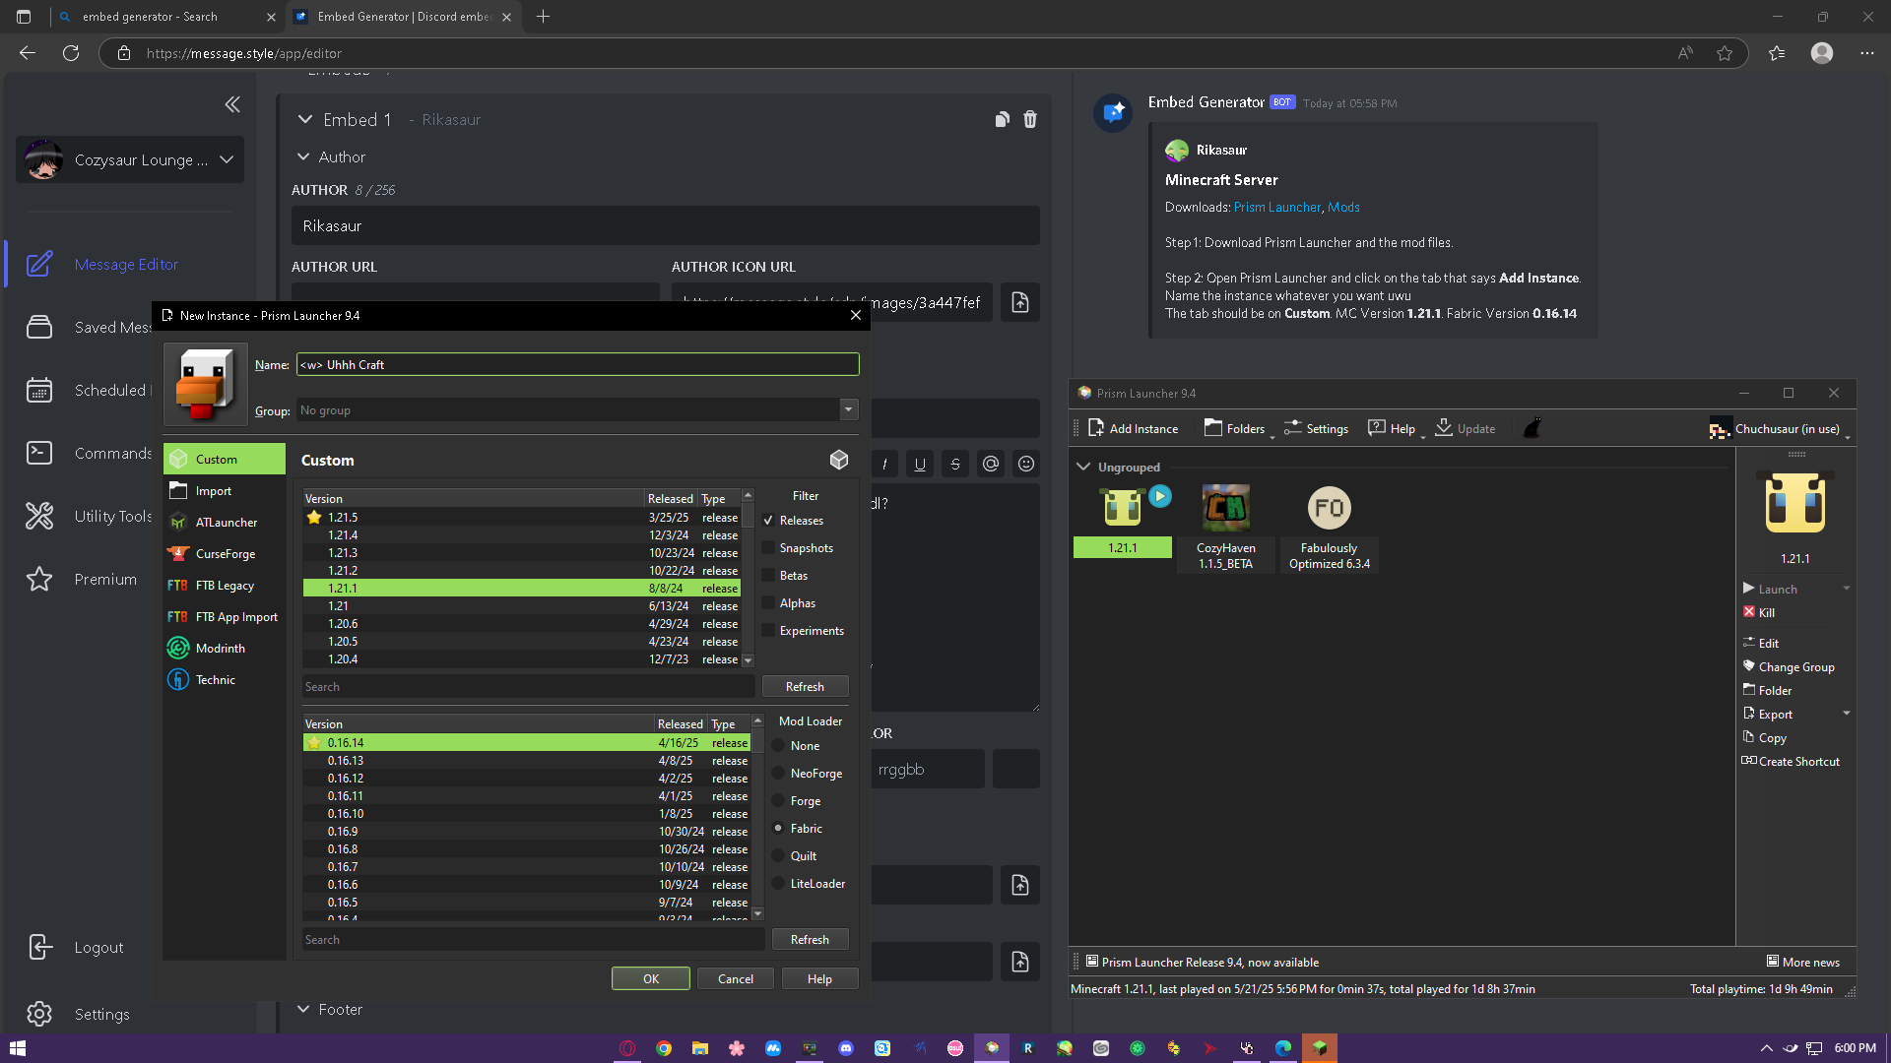Viewport: 1891px width, 1063px height.
Task: Open the Folders dropdown in Prism toolbar
Action: pyautogui.click(x=1239, y=428)
